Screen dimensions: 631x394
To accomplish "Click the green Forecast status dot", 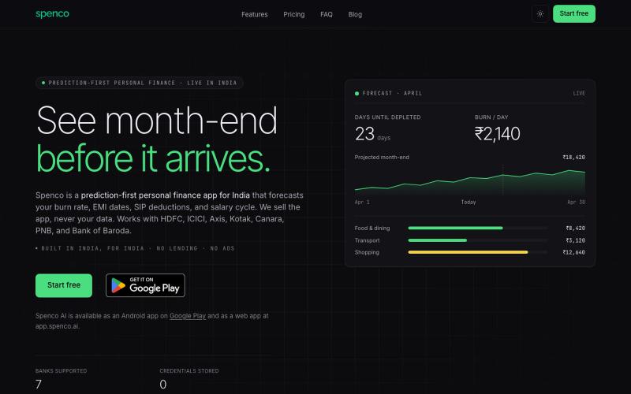I will click(x=357, y=94).
